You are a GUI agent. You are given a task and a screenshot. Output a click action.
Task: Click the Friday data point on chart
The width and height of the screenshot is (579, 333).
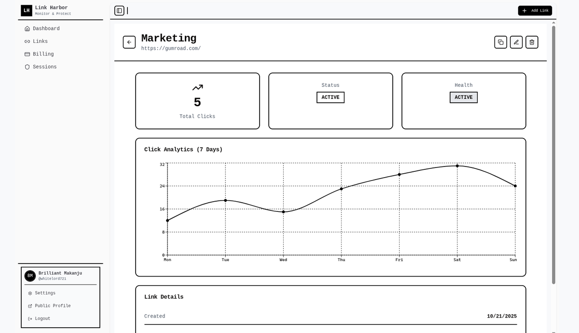(400, 175)
